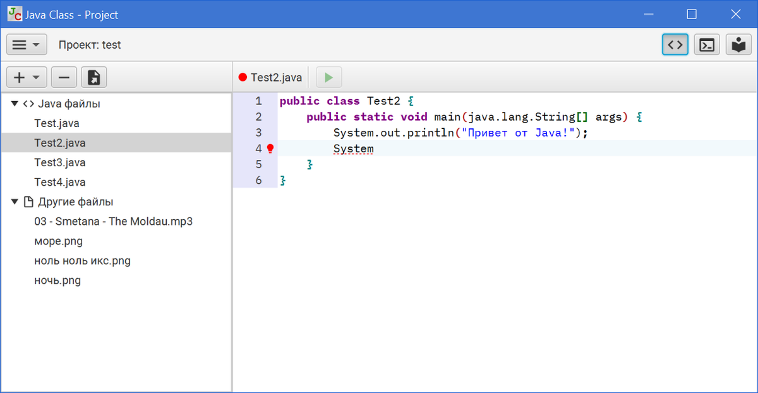Select the Test2.java editor tab
This screenshot has width=758, height=393.
click(270, 77)
